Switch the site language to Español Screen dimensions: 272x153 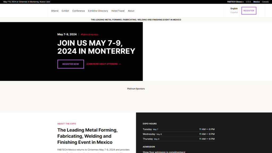point(234,12)
